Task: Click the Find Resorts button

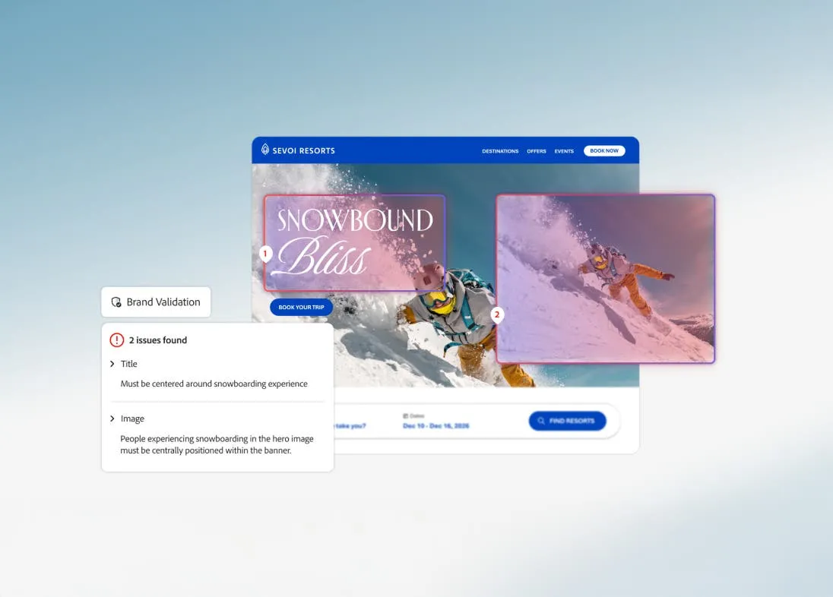Action: (x=568, y=421)
